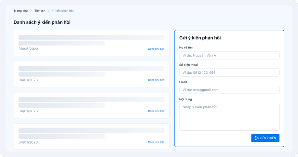The image size is (298, 157).
Task: Open Xem chi tiết on second feedback card
Action: (x=156, y=80)
